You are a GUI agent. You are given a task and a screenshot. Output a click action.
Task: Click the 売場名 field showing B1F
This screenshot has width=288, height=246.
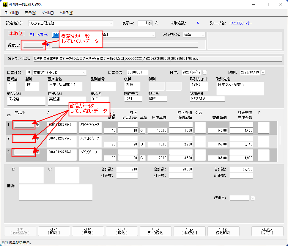pyautogui.click(x=100, y=99)
